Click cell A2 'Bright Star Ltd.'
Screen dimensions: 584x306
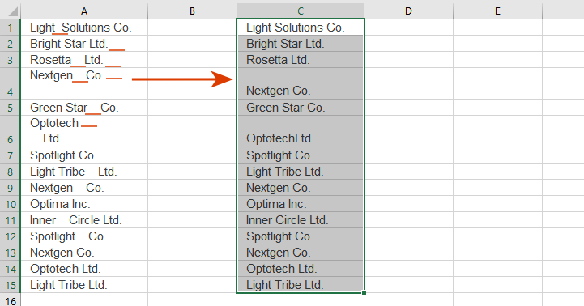[x=84, y=44]
